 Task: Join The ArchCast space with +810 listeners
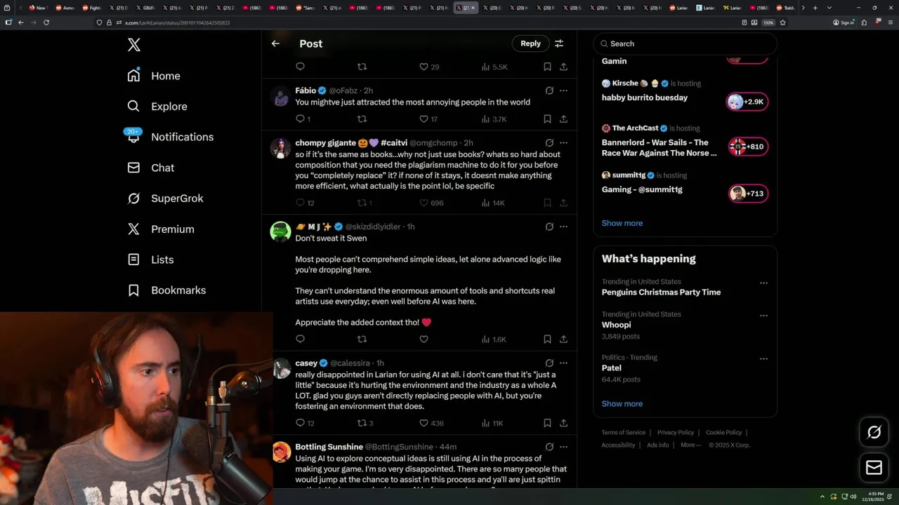747,147
